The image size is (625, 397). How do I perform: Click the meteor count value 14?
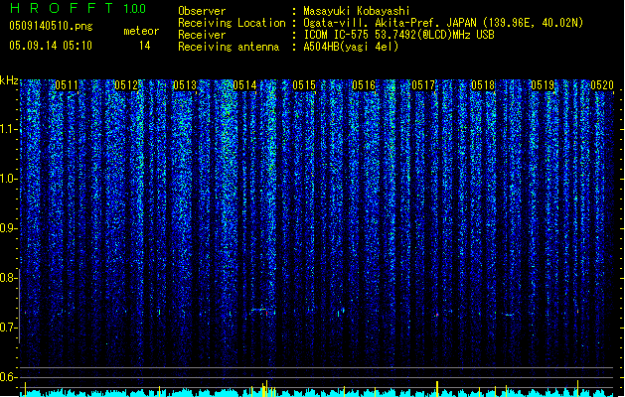click(145, 46)
